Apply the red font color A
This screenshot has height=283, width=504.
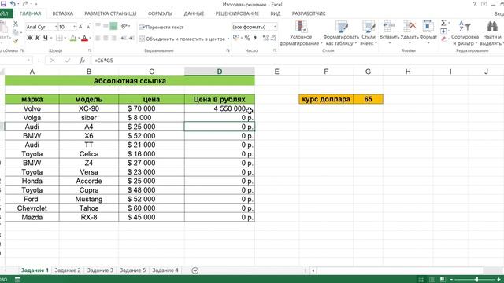point(84,39)
